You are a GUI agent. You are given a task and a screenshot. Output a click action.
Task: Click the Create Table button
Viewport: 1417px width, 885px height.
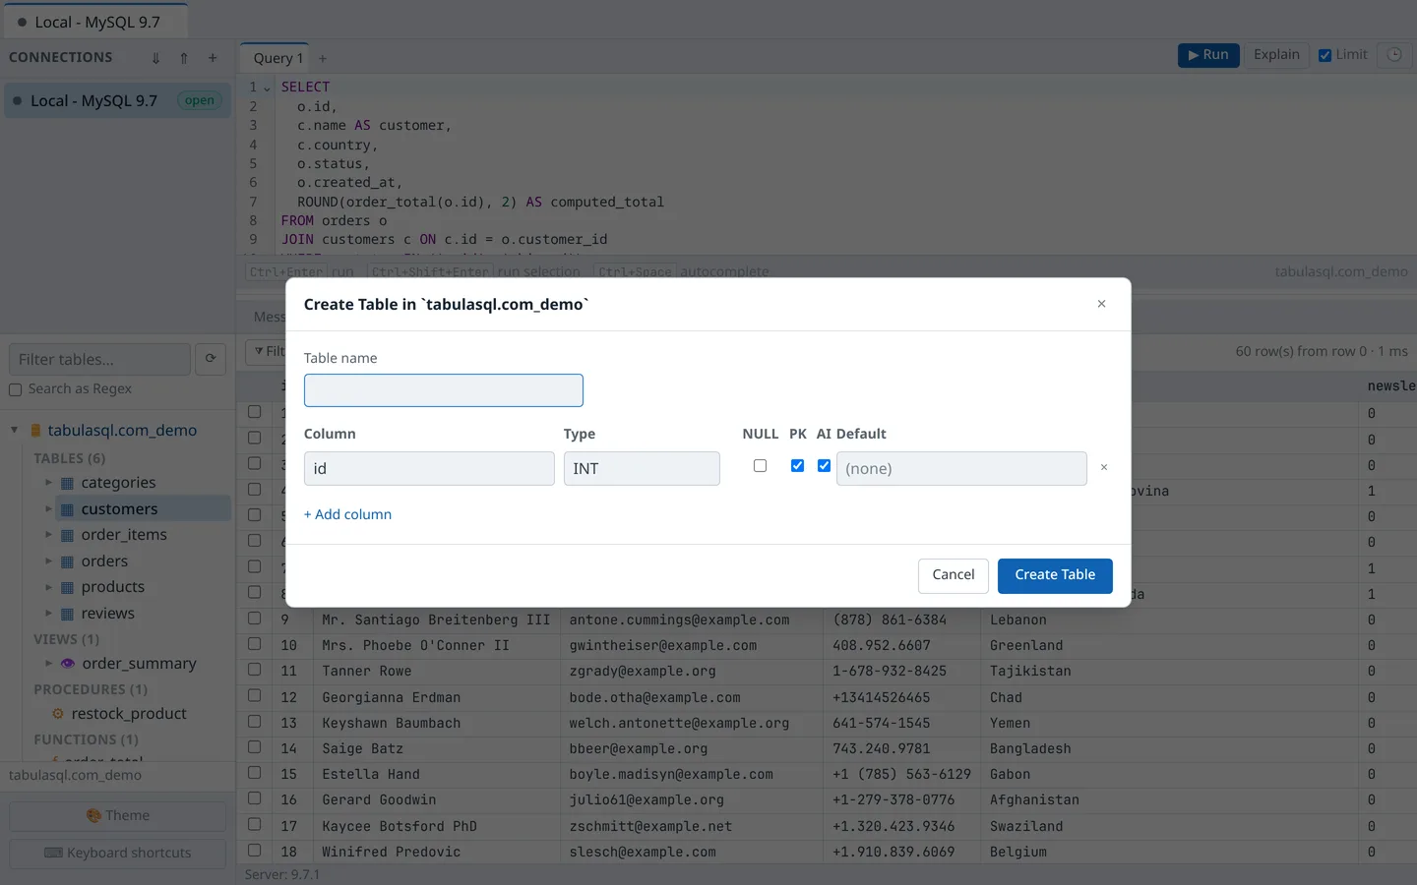(x=1055, y=575)
